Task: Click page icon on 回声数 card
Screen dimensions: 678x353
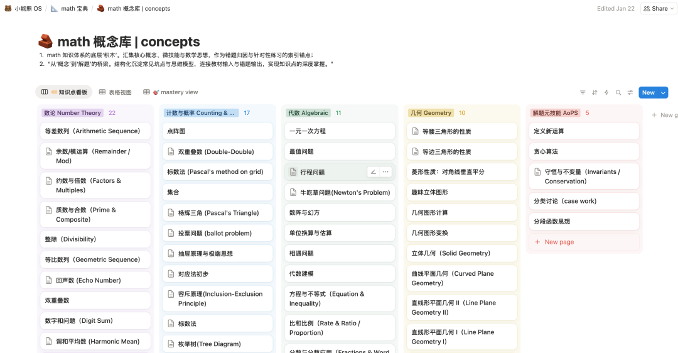Action: (49, 280)
